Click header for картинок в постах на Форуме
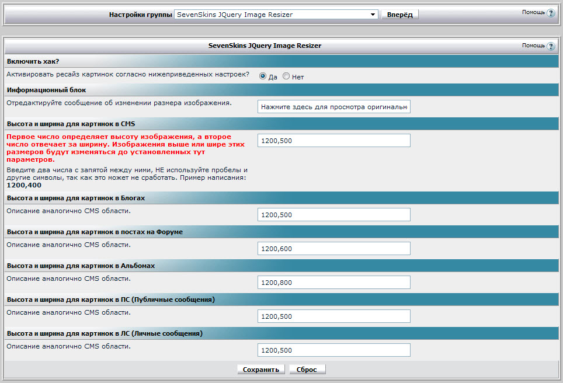The height and width of the screenshot is (383, 563). click(x=282, y=232)
